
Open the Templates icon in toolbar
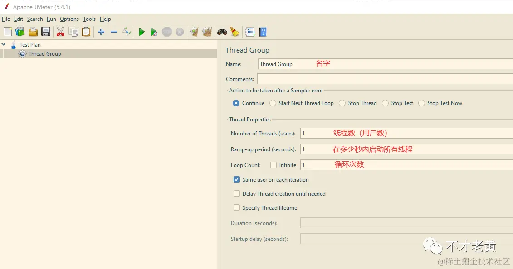[20, 32]
